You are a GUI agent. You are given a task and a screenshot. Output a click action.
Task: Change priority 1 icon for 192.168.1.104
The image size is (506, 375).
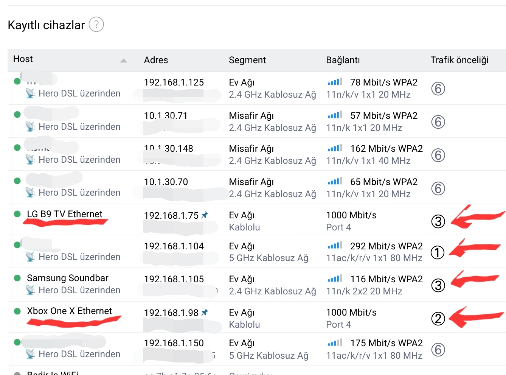click(438, 252)
